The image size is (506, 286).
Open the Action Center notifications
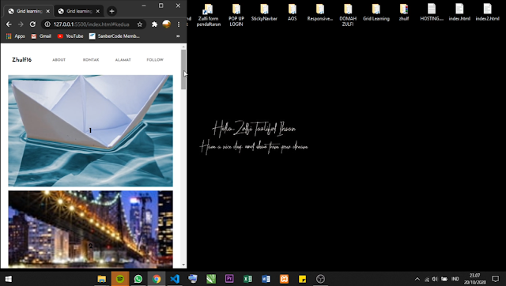[x=496, y=279]
